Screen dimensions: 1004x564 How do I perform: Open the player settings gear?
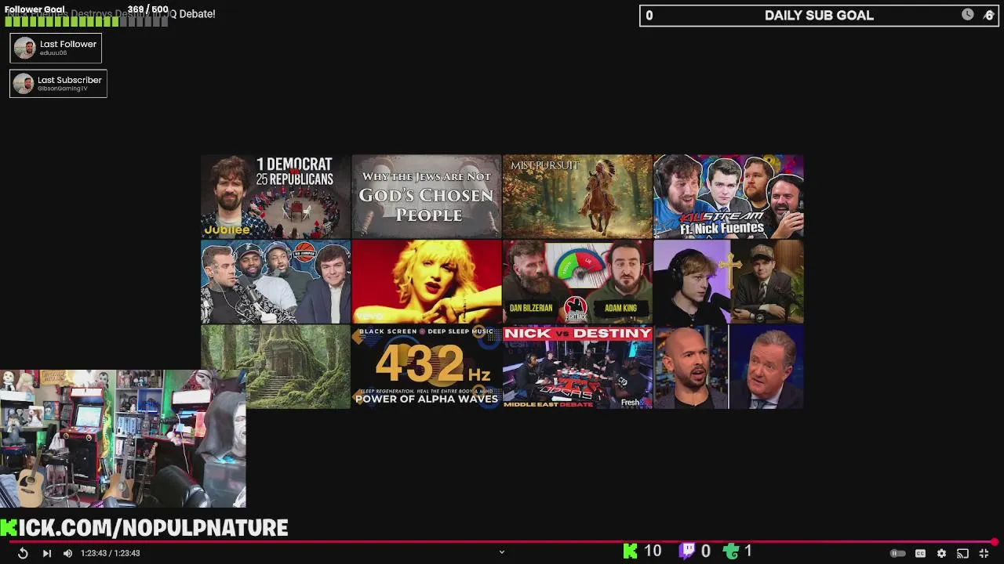(941, 553)
